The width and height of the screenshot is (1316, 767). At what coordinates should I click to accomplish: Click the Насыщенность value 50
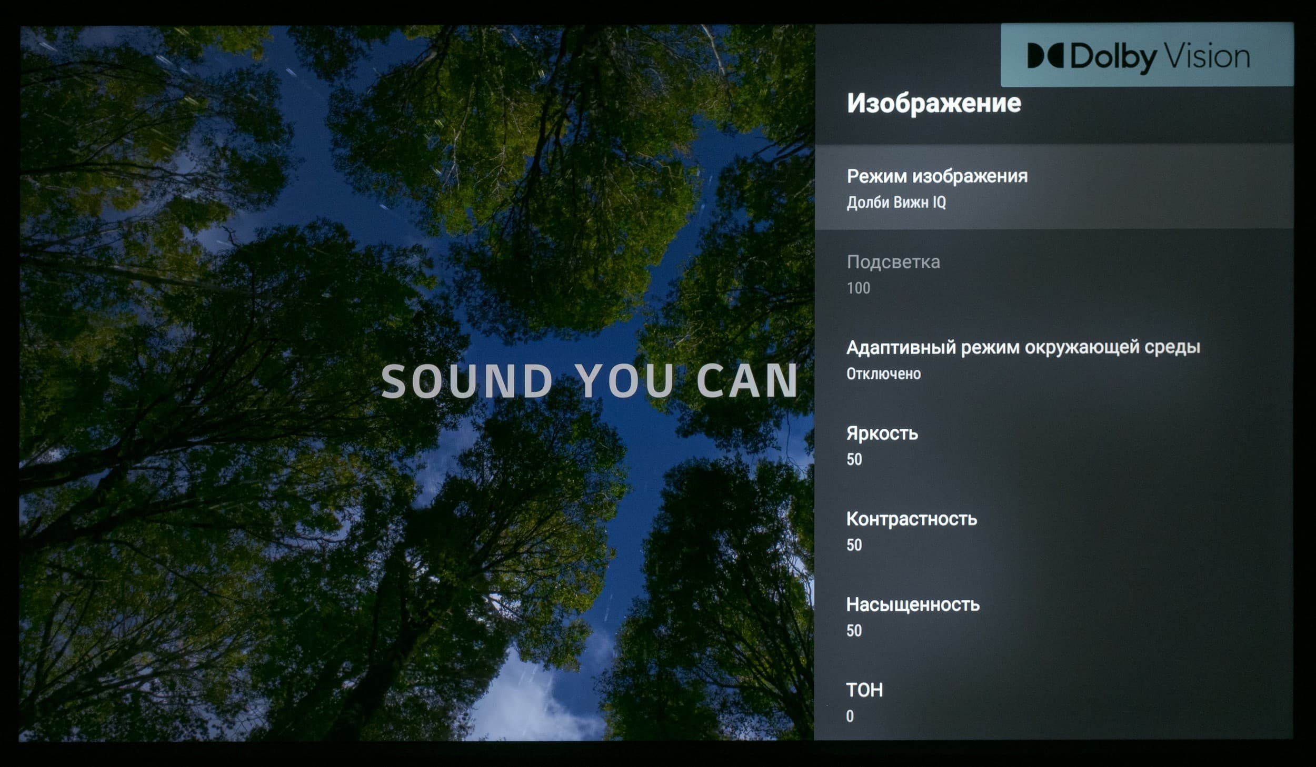pyautogui.click(x=854, y=631)
